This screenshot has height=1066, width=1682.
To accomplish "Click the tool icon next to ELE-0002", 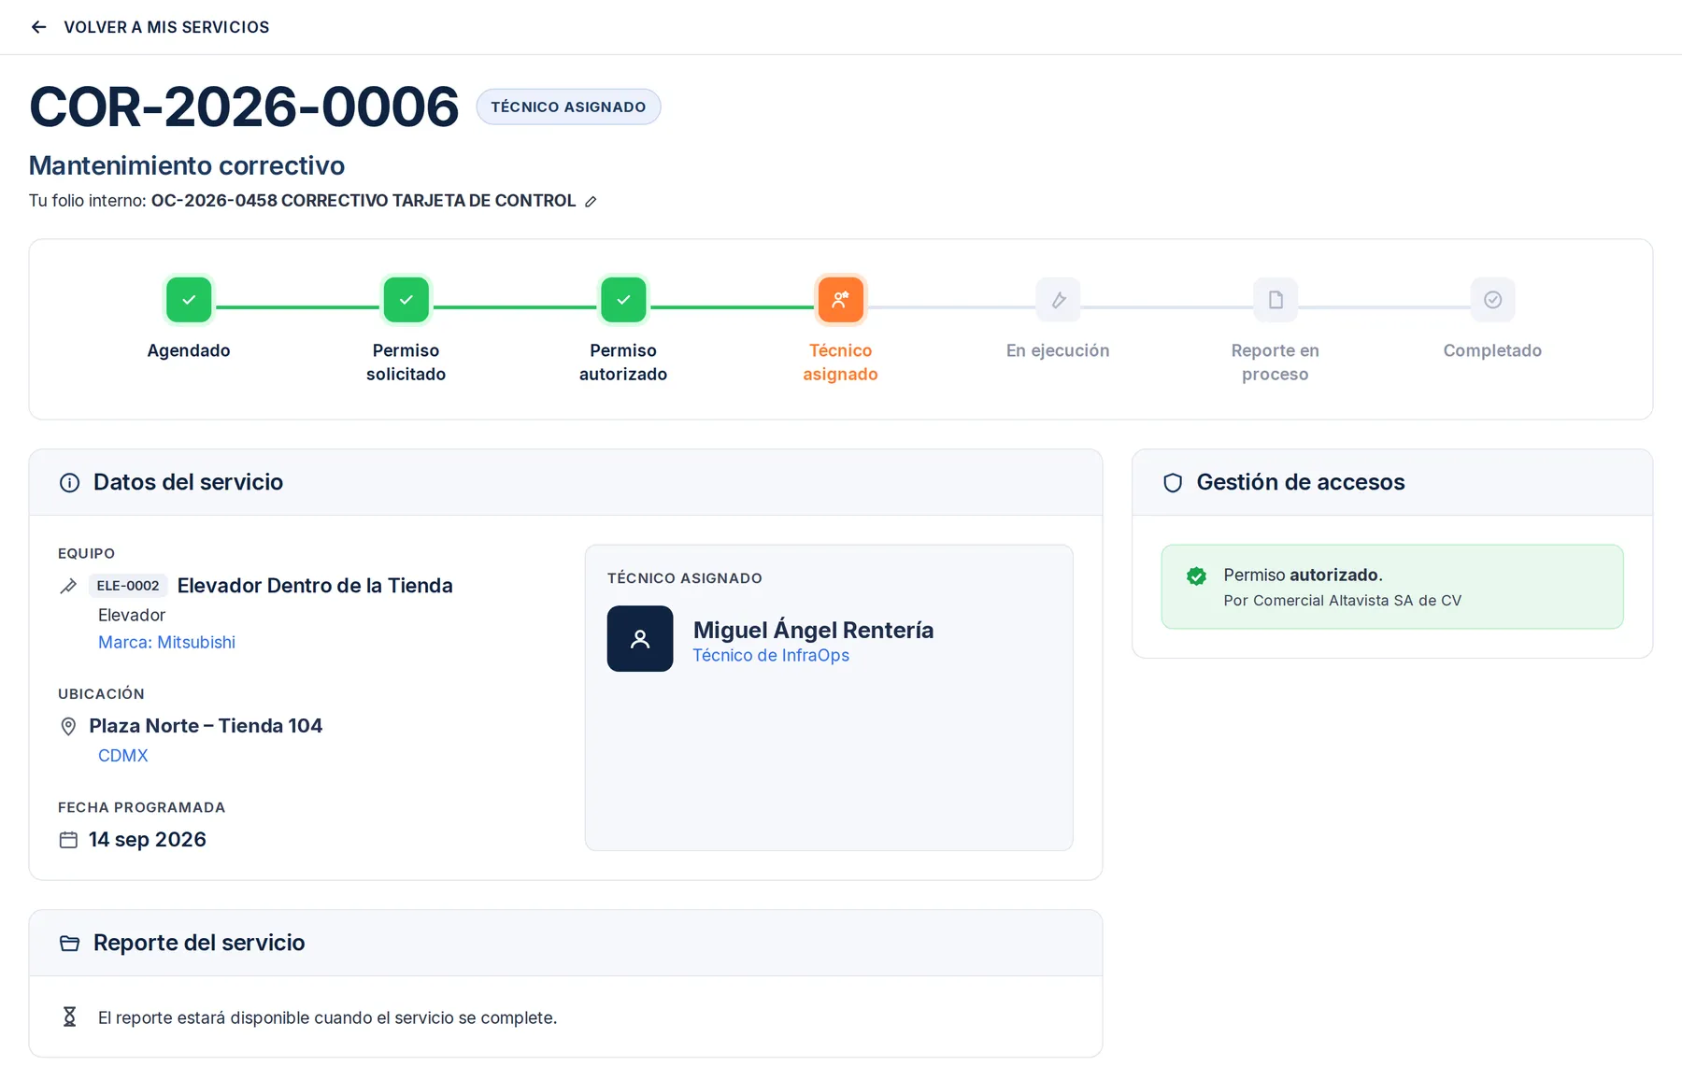I will click(x=68, y=586).
